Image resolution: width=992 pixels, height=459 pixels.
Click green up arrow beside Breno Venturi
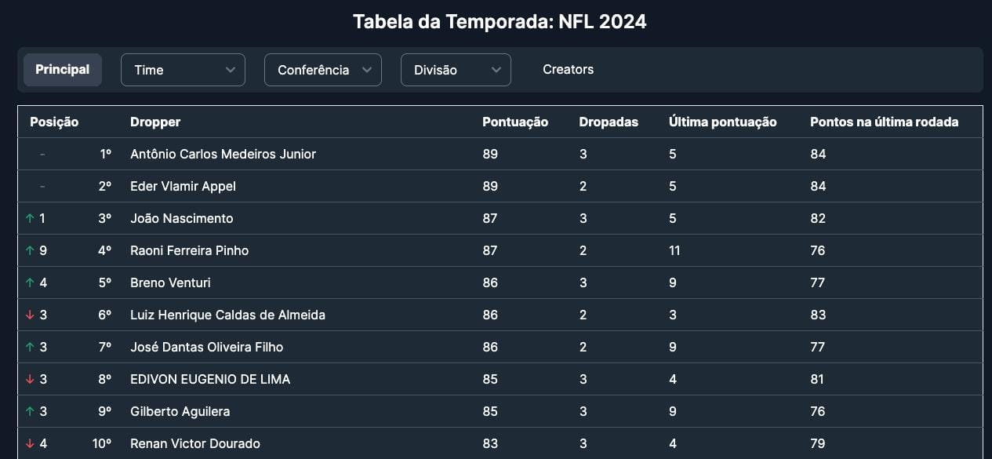tap(30, 283)
